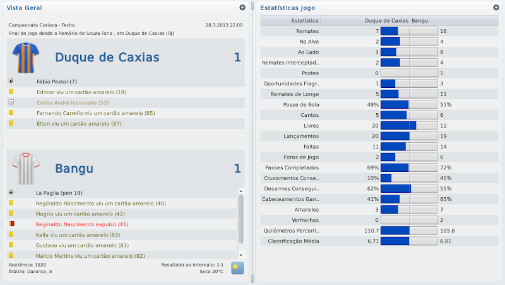Click the Duque de Caxias stats column header

tap(386, 20)
